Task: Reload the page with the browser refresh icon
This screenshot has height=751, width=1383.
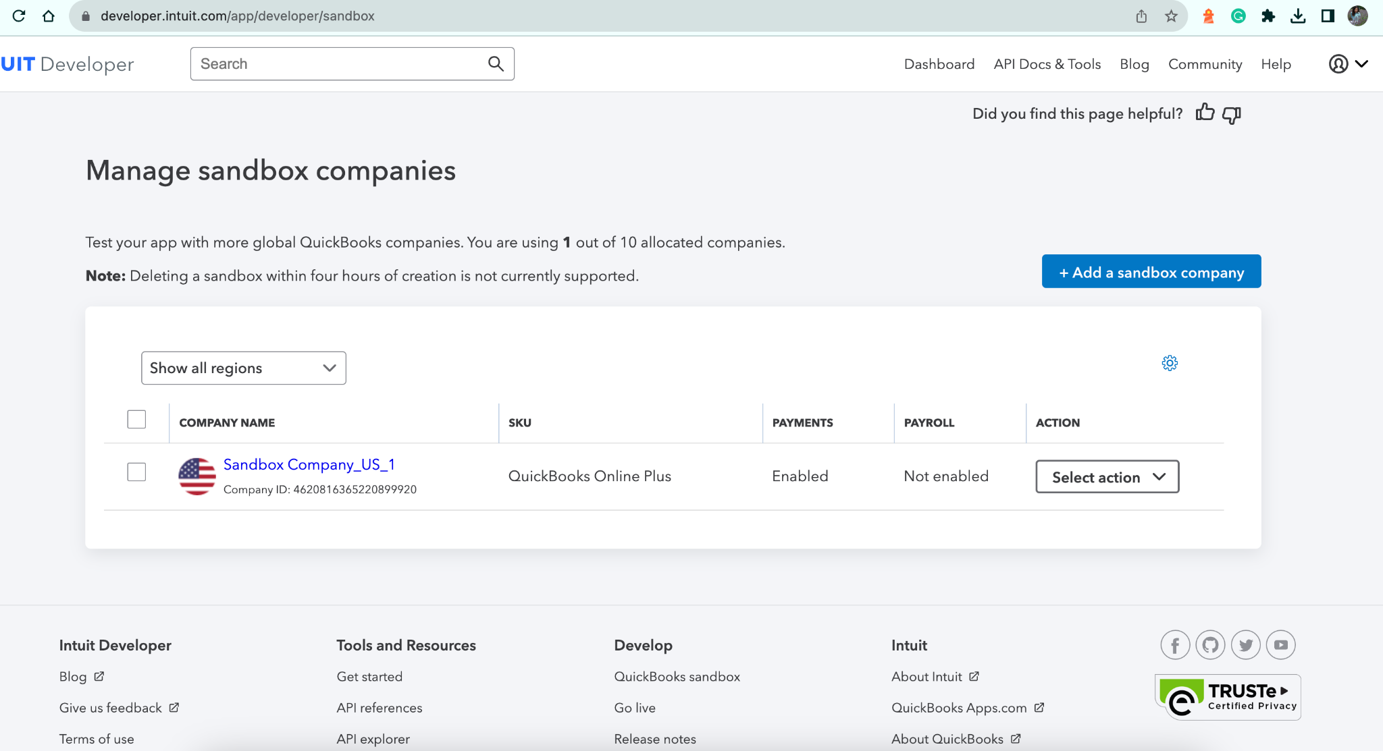Action: (x=19, y=16)
